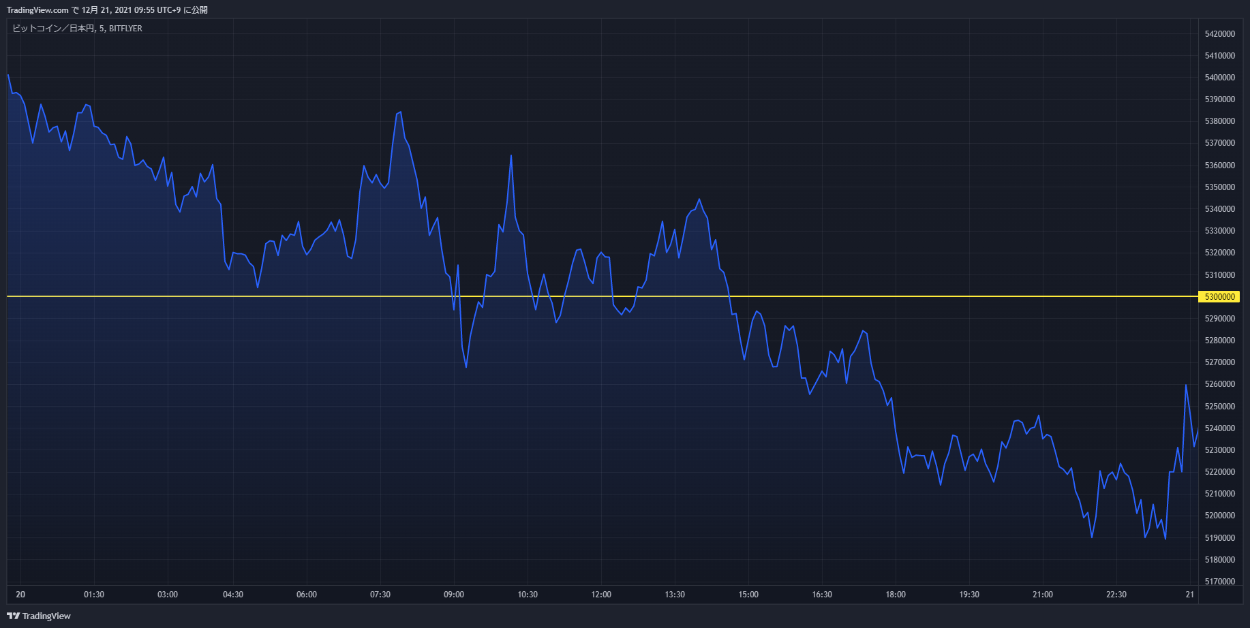Click the 18:00 time axis label

(896, 595)
